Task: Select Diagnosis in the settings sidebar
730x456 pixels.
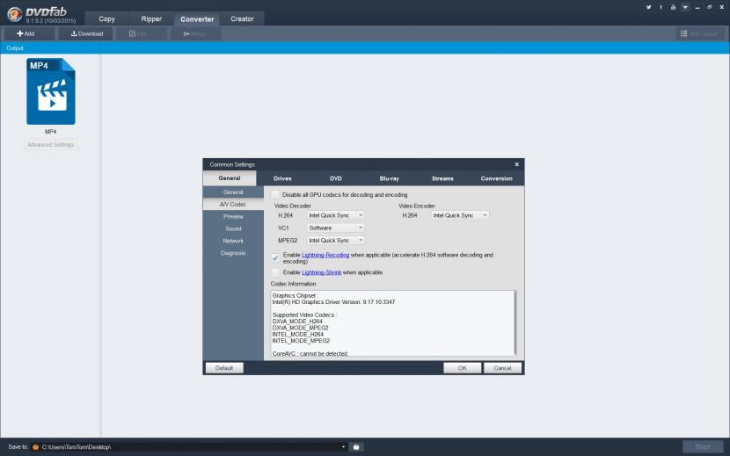Action: 233,253
